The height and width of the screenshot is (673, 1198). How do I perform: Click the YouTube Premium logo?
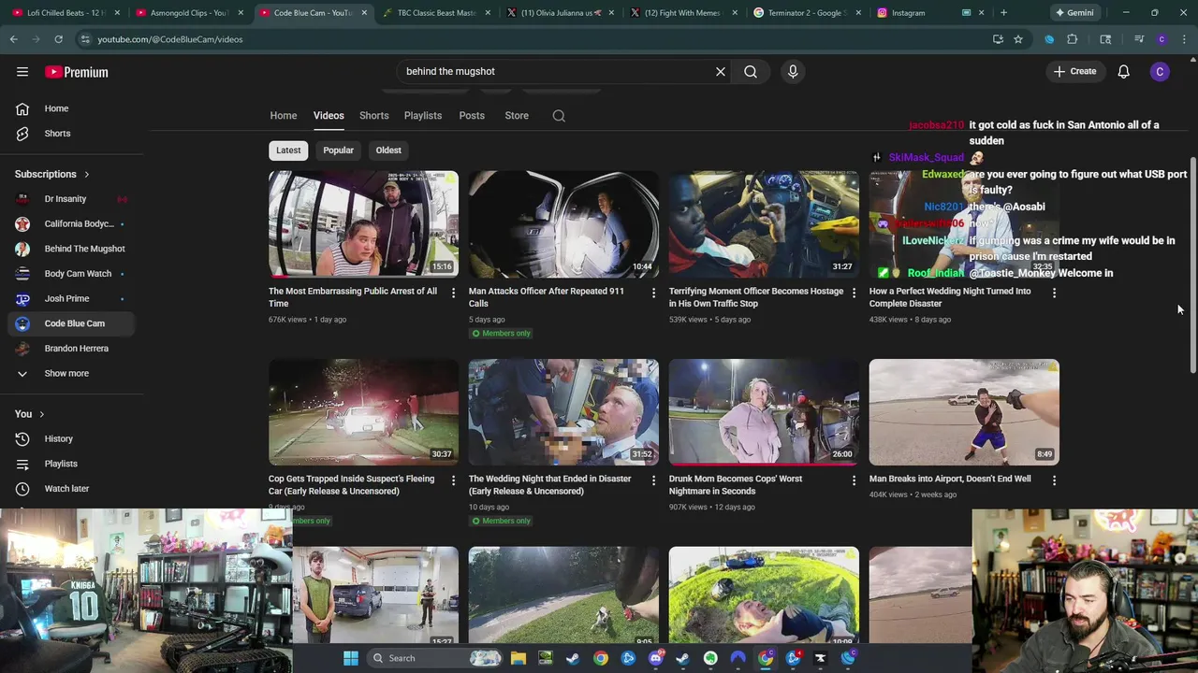coord(77,72)
